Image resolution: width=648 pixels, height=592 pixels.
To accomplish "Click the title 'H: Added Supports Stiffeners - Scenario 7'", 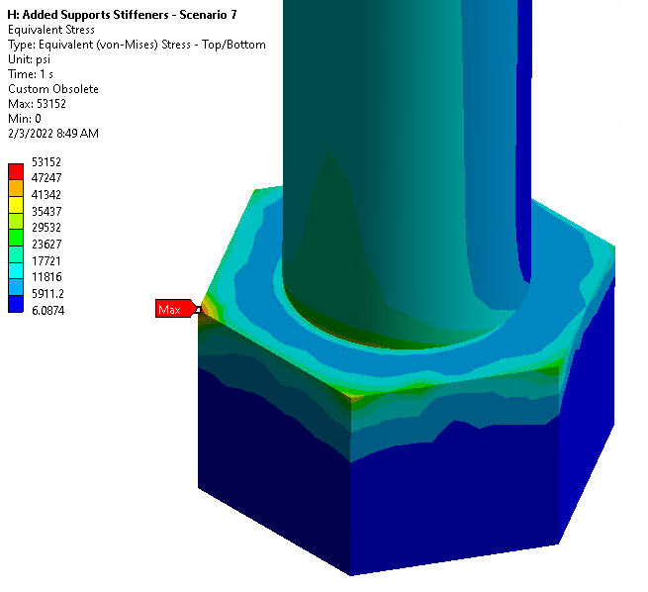I will (x=123, y=15).
